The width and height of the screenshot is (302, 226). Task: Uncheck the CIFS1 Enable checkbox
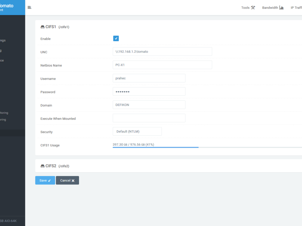pyautogui.click(x=116, y=39)
